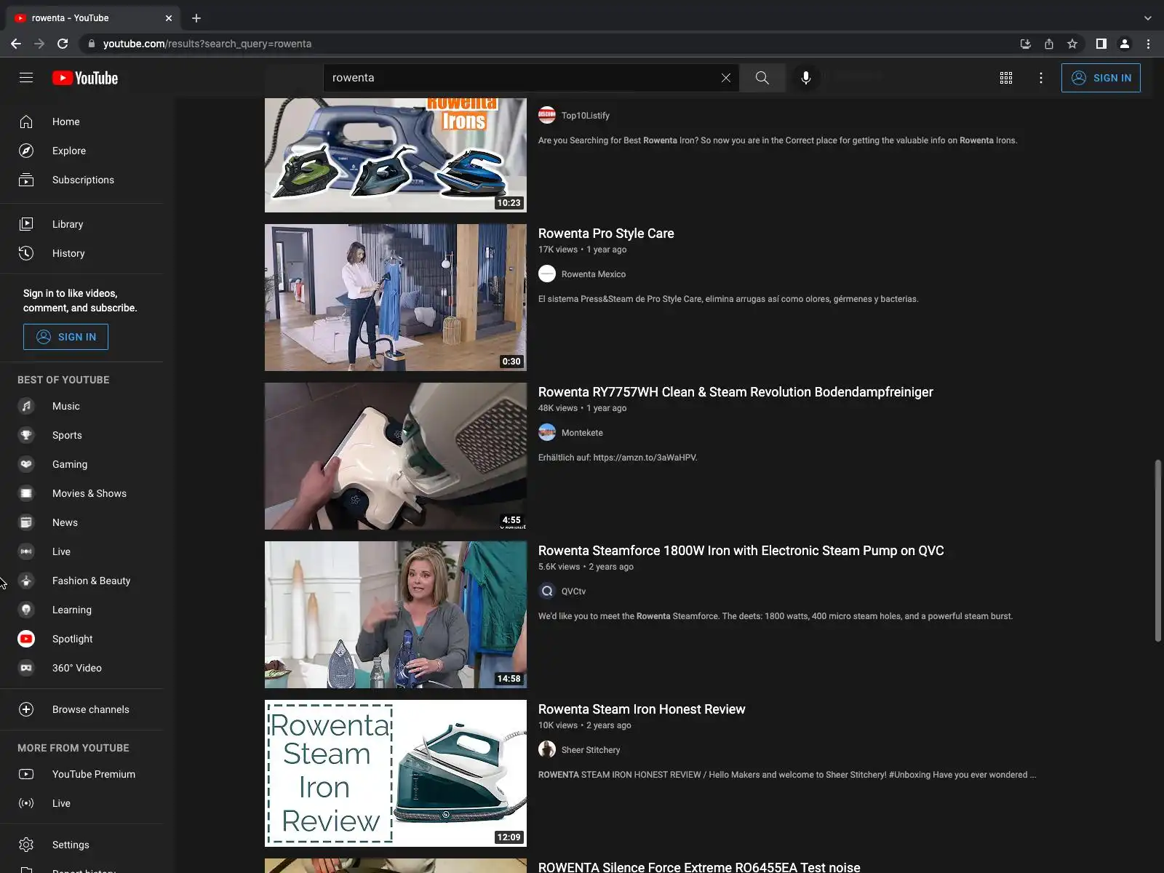Open Subscriptions in the sidebar
This screenshot has height=873, width=1164.
81,180
